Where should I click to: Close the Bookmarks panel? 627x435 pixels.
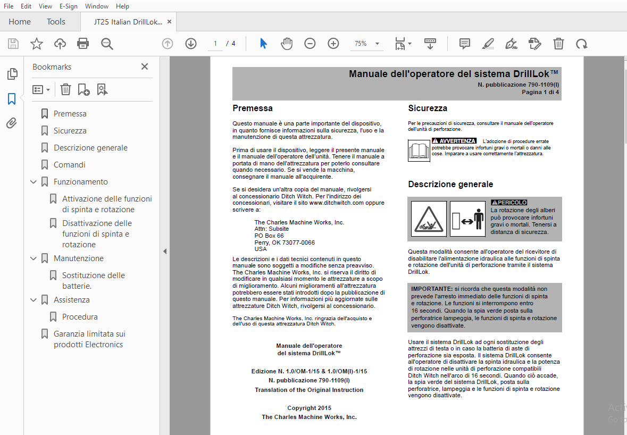(145, 66)
